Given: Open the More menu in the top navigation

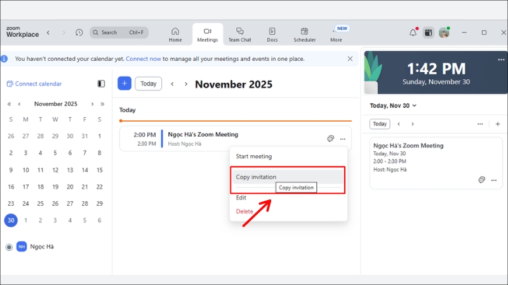Looking at the screenshot, I should [336, 34].
